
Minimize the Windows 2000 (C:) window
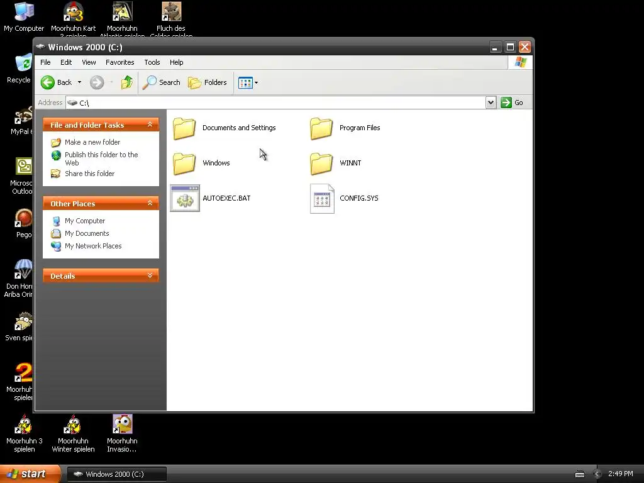point(496,47)
